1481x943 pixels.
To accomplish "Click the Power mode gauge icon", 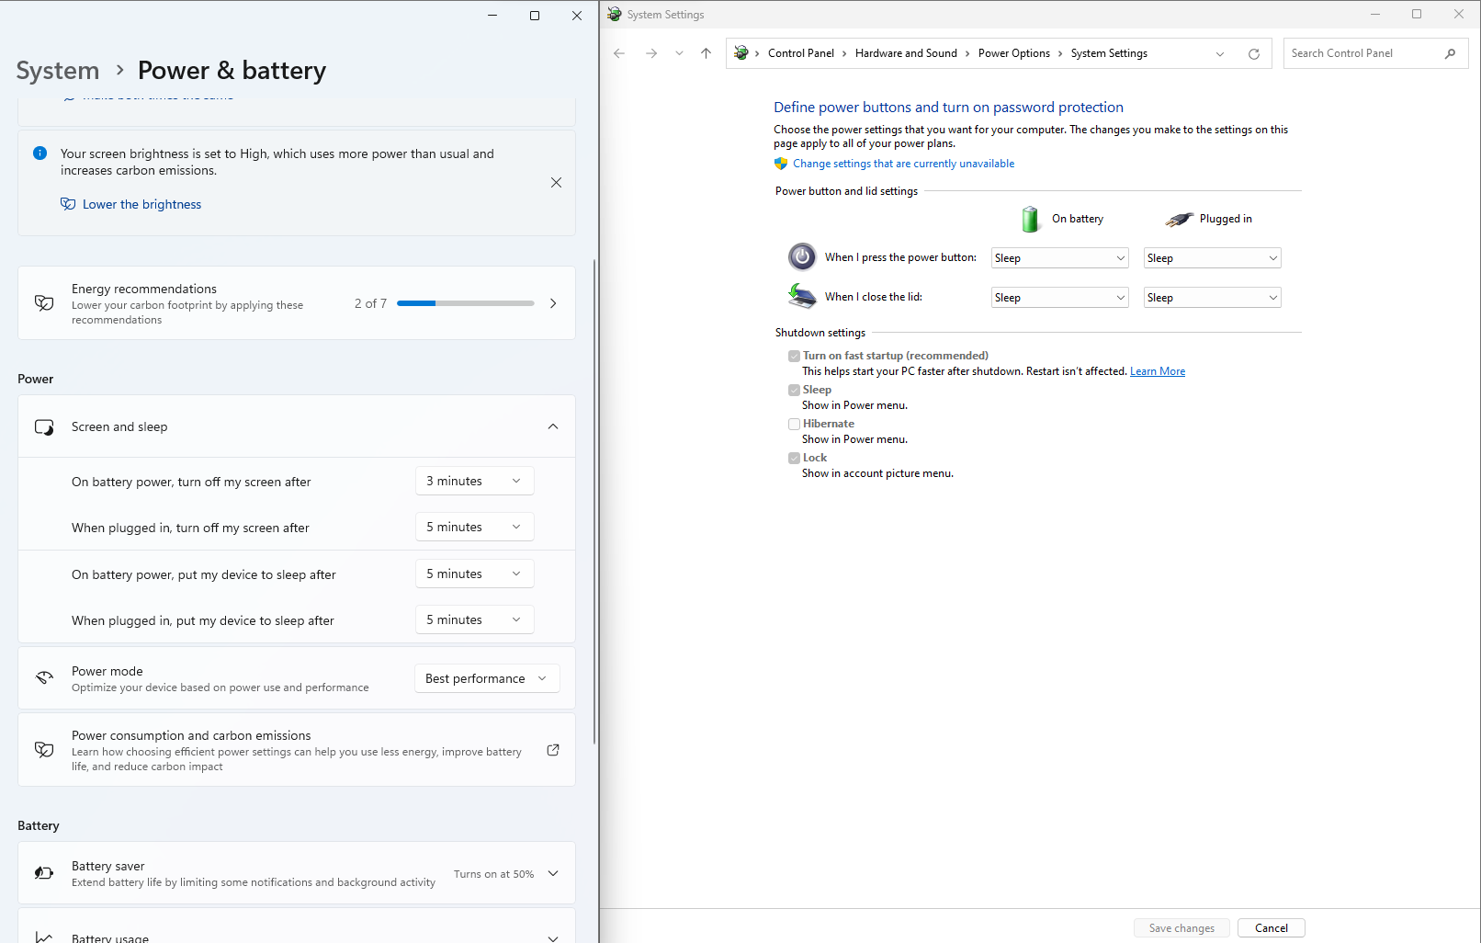I will (x=43, y=677).
